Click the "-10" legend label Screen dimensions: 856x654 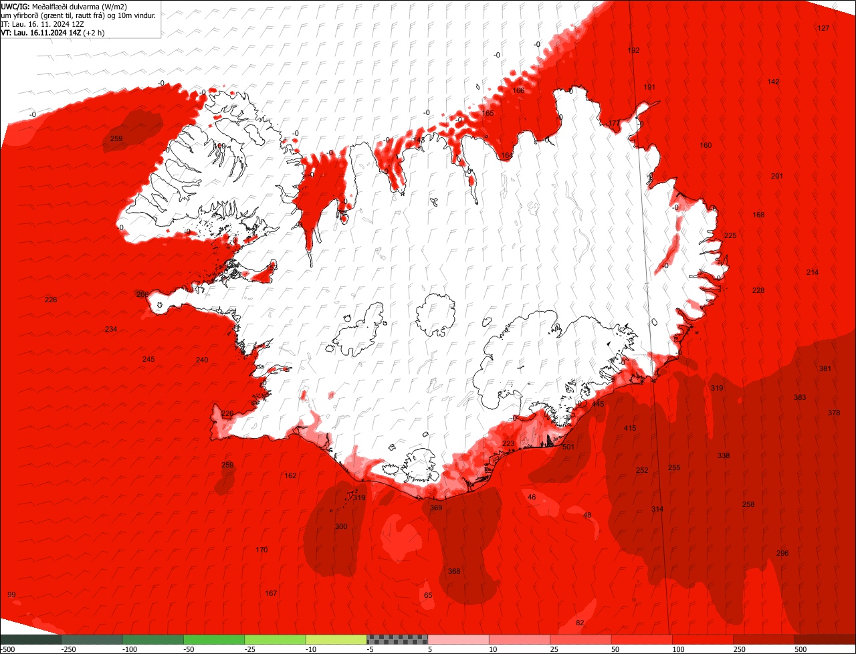pos(311,649)
